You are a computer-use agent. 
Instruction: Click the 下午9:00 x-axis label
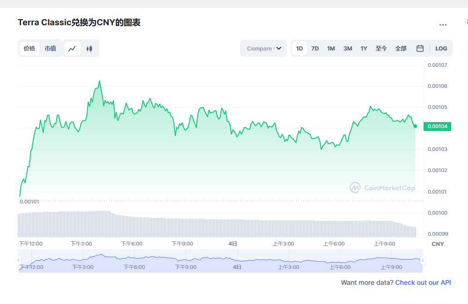[183, 244]
